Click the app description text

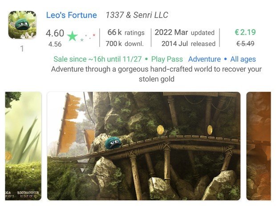156,74
